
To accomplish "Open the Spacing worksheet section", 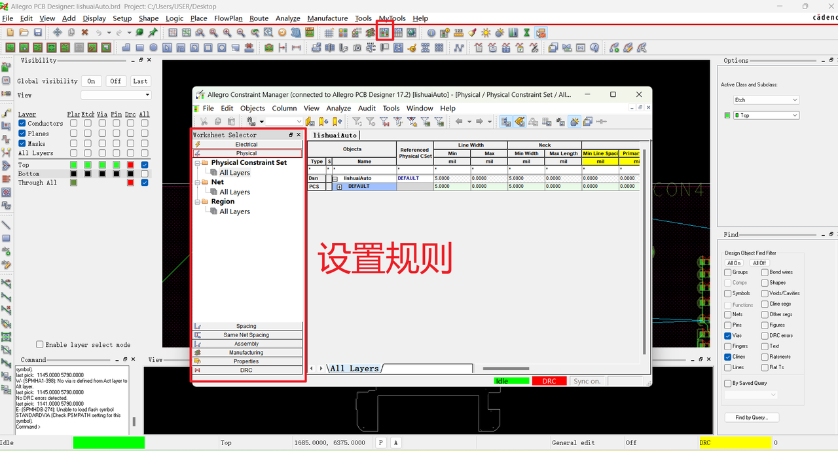I will (x=247, y=326).
